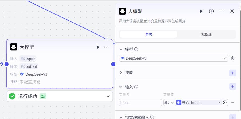
Task: Click the 大模型 title on node card
Action: click(x=27, y=47)
